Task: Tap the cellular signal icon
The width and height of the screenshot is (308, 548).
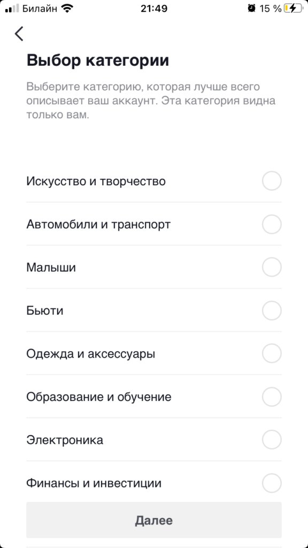Action: pos(12,9)
